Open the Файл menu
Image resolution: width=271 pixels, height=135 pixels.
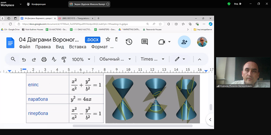[x=24, y=47]
